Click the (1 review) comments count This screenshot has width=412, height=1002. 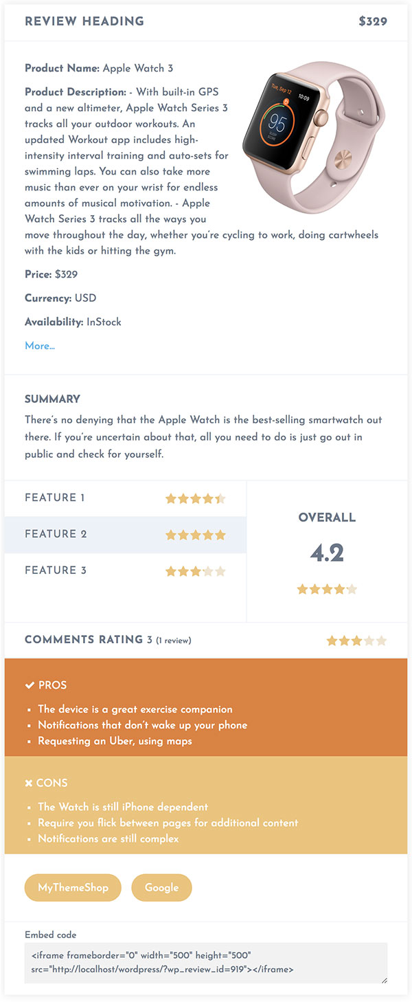(x=174, y=641)
